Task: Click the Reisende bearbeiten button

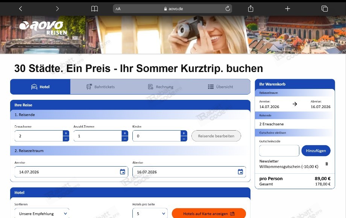Action: point(216,136)
